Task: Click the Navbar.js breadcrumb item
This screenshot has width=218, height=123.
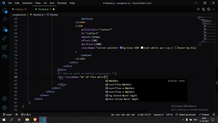Action: pos(37,15)
